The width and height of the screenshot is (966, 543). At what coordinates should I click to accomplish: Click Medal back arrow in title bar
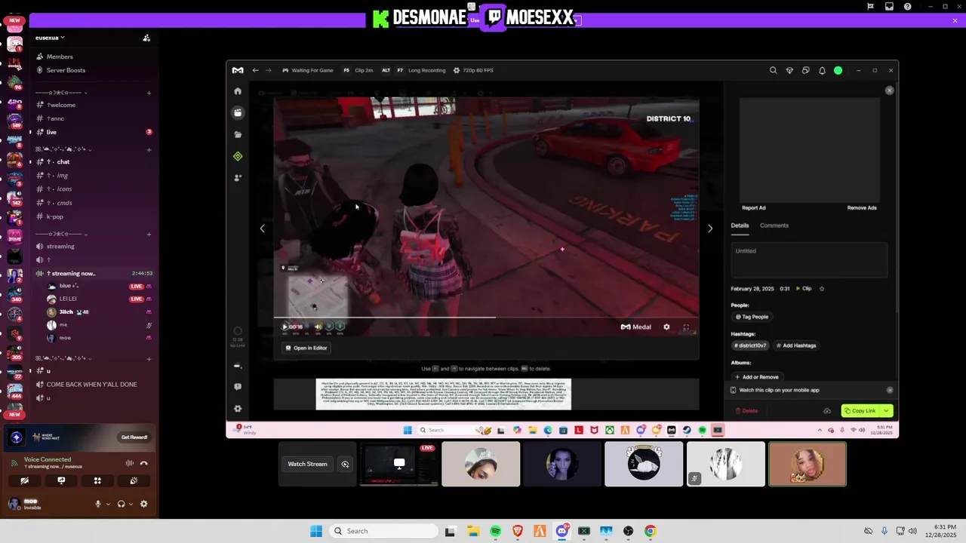point(255,70)
